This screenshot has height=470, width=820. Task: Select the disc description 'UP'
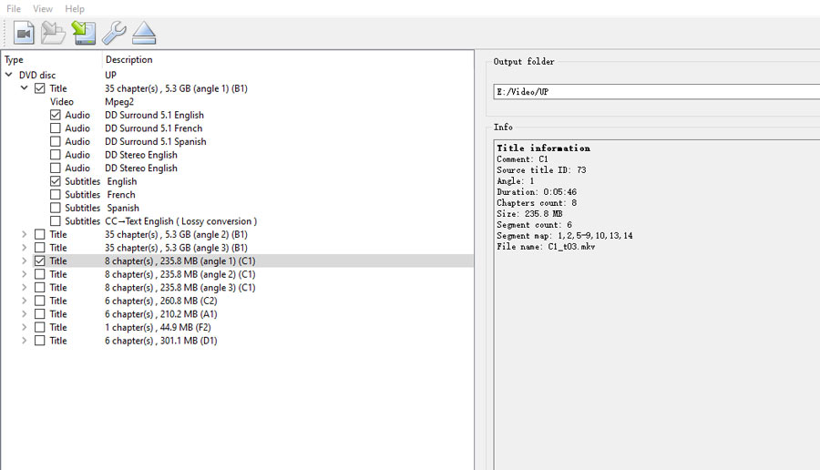110,75
